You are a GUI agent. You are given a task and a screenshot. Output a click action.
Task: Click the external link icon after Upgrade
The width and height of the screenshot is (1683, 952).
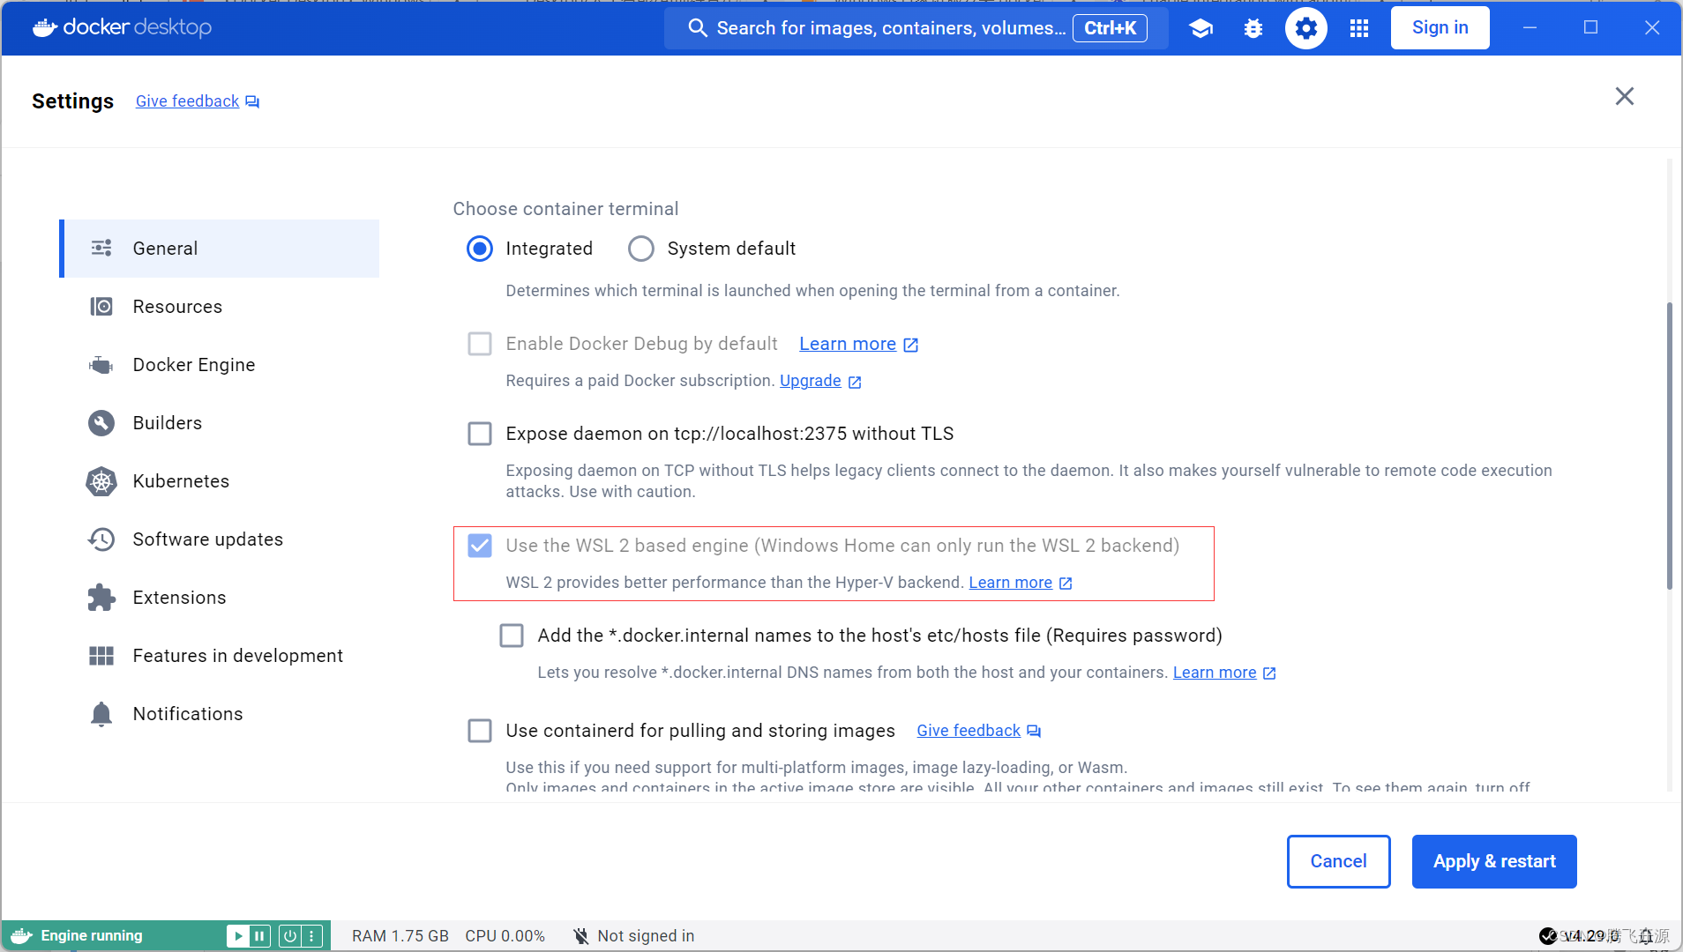(854, 382)
